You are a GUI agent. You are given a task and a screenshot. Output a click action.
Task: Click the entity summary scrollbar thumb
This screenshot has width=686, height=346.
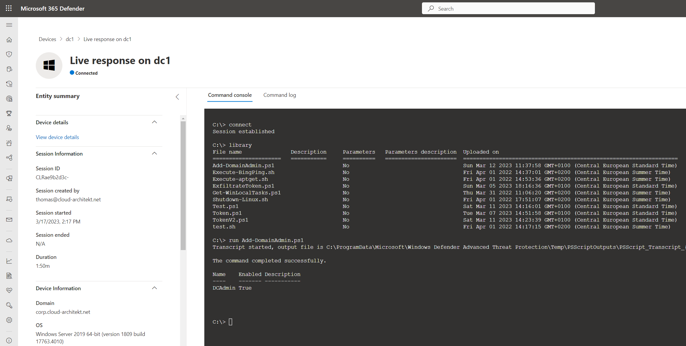tap(183, 185)
